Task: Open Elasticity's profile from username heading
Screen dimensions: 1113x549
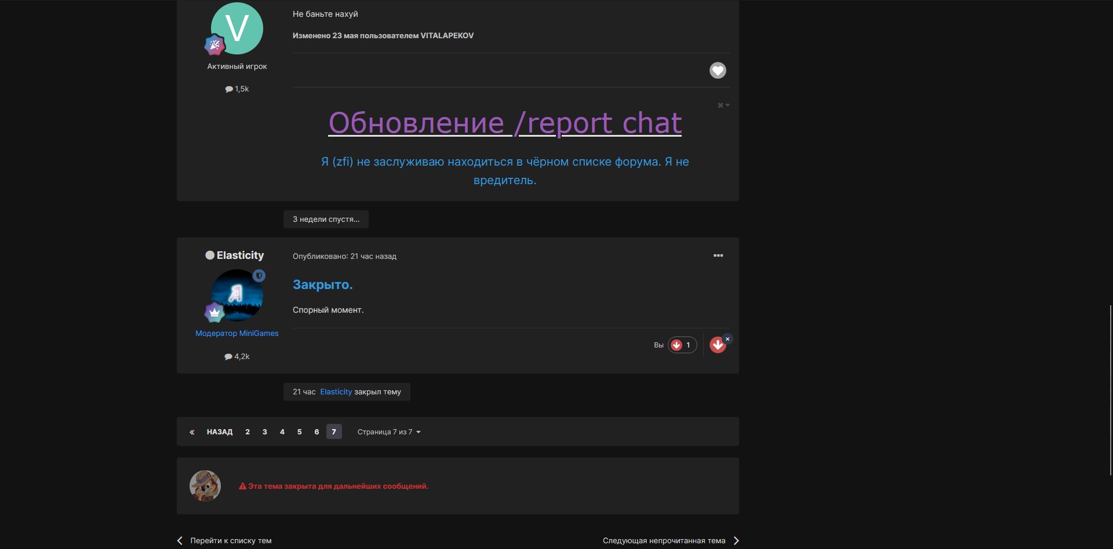Action: coord(240,255)
